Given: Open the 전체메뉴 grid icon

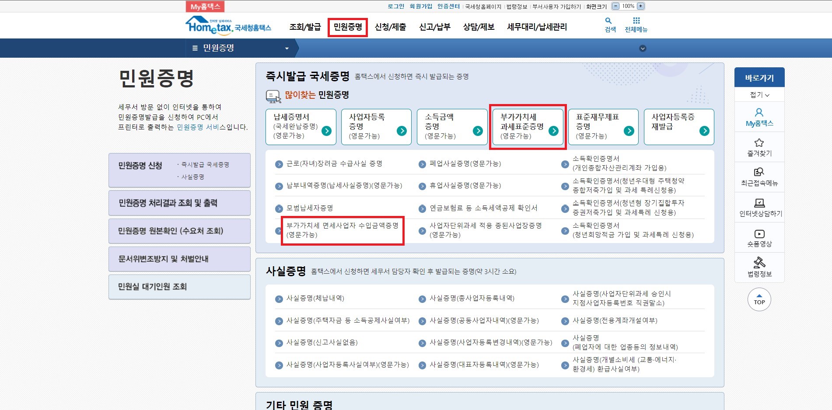Looking at the screenshot, I should coord(636,21).
